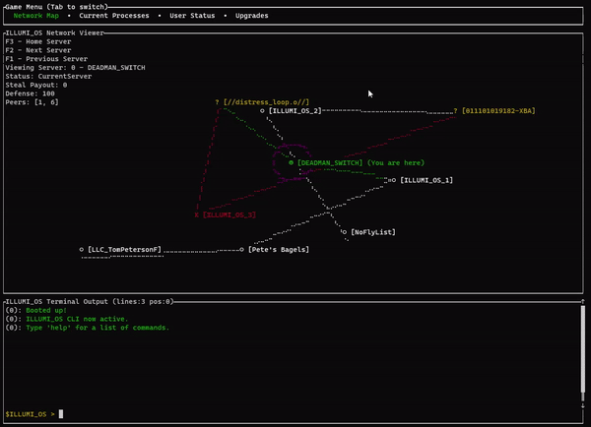The width and height of the screenshot is (591, 427).
Task: Switch to the Network Map tab
Action: [x=36, y=16]
